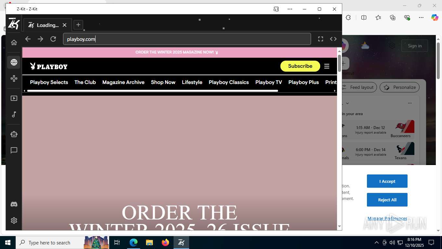Open the Copilot icon in Edge
This screenshot has height=249, width=442.
coord(435,18)
